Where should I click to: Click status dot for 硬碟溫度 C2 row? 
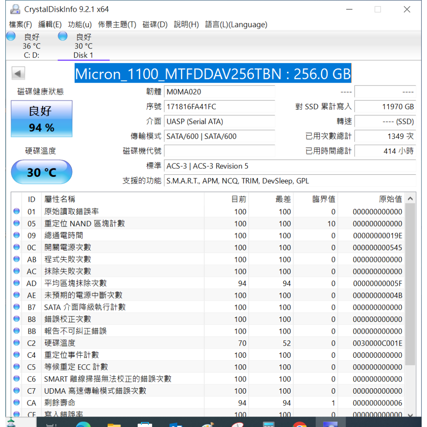(x=17, y=343)
